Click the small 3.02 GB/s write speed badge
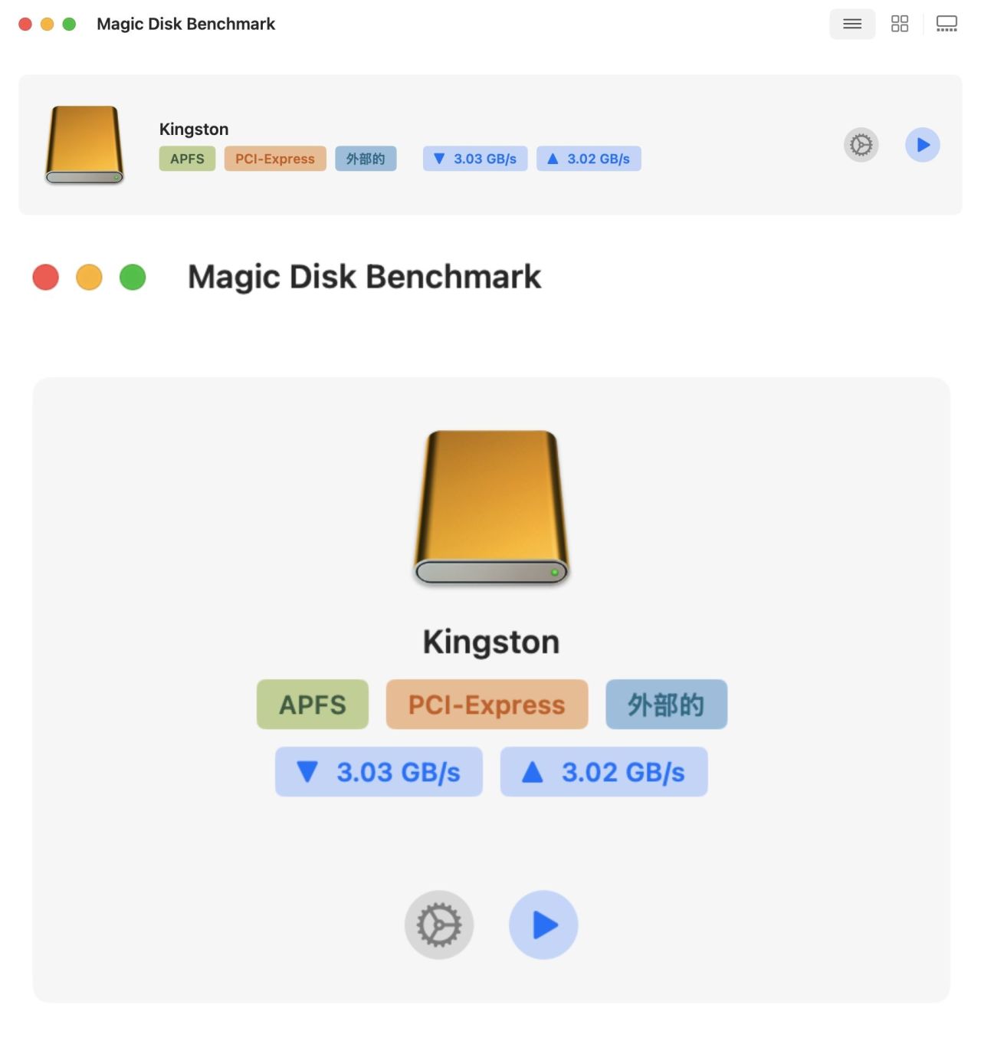 [589, 159]
